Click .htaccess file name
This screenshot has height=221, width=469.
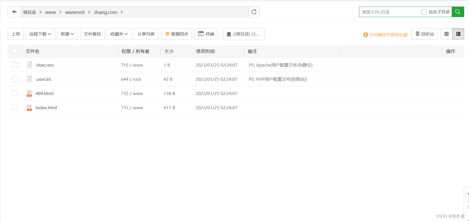tap(45, 65)
